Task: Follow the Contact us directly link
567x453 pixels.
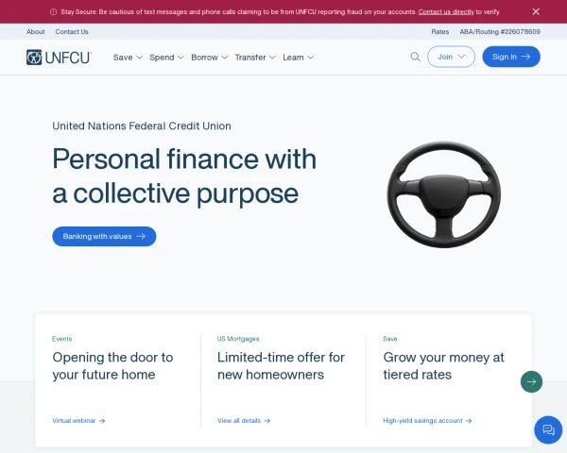Action: (x=446, y=12)
